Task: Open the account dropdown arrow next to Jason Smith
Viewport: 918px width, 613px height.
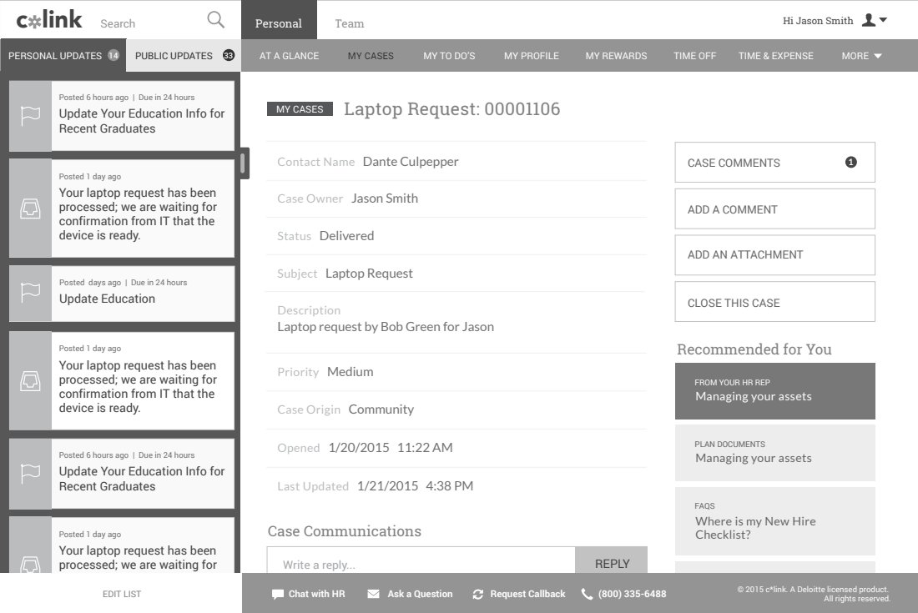Action: (x=884, y=20)
